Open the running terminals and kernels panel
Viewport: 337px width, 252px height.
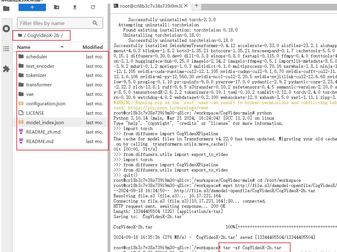(x=6, y=28)
